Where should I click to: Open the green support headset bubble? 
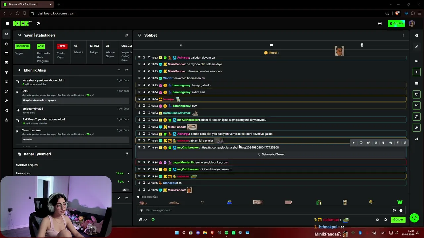coord(414,218)
